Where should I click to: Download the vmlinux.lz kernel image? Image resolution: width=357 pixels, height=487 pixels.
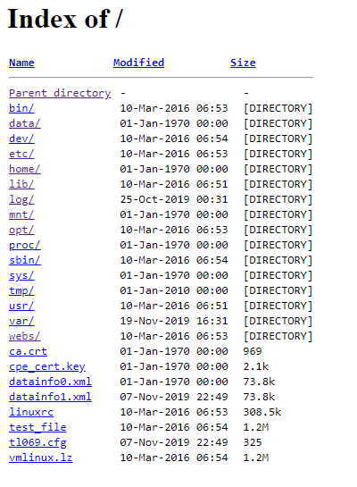(41, 458)
